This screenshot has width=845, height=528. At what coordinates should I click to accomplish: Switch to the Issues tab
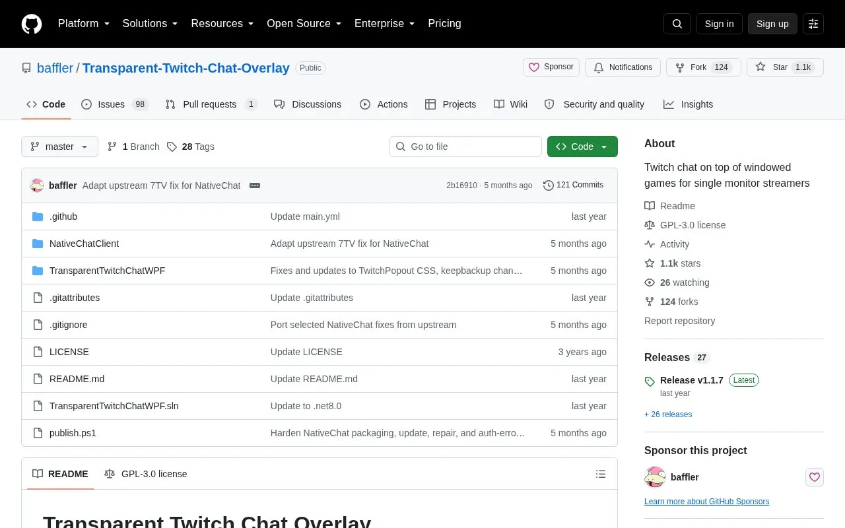coord(114,104)
